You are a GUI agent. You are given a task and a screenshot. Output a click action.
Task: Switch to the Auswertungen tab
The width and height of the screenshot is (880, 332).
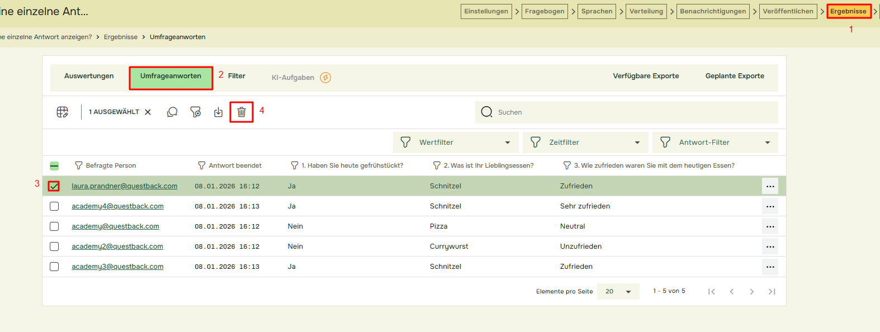pyautogui.click(x=89, y=76)
